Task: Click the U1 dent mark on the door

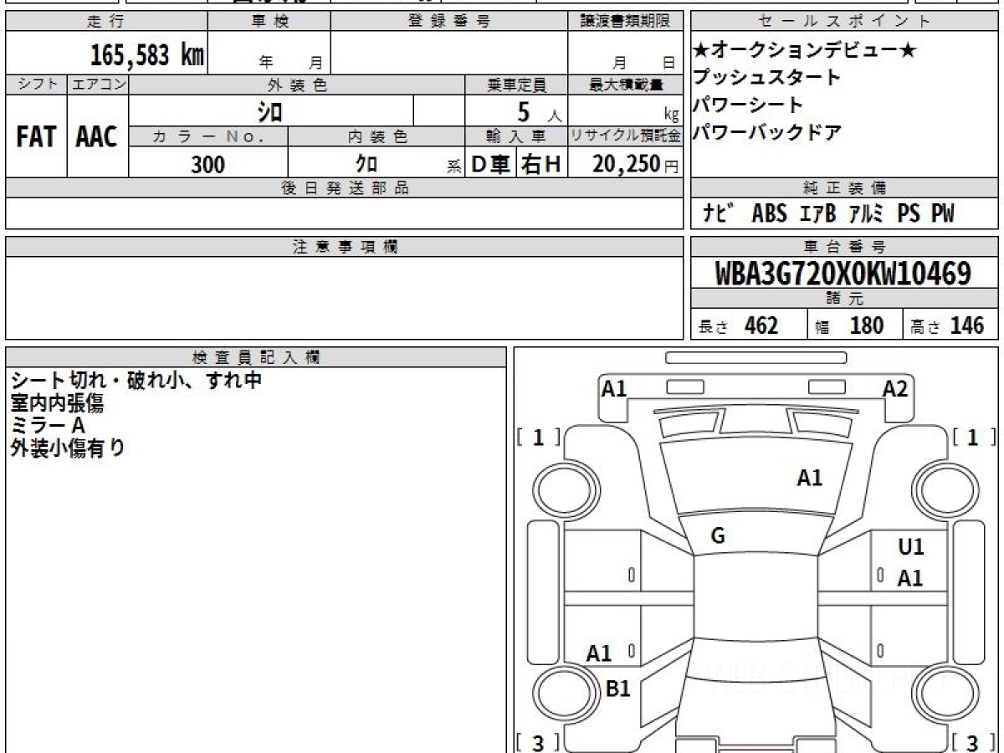Action: pyautogui.click(x=910, y=547)
